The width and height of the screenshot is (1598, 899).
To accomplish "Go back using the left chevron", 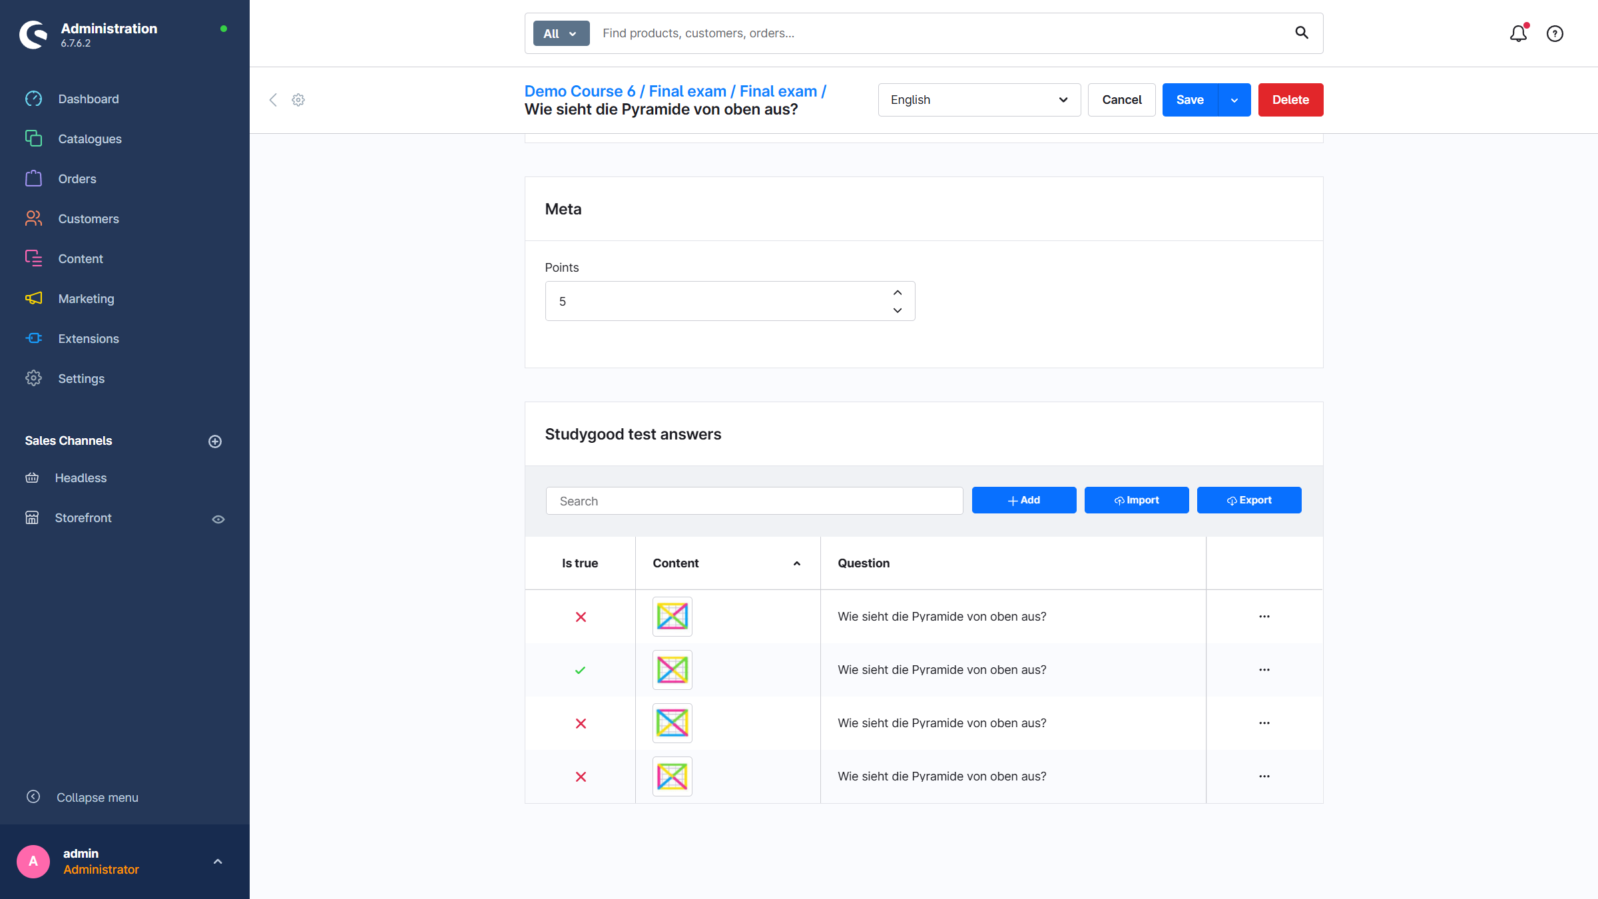I will (273, 100).
